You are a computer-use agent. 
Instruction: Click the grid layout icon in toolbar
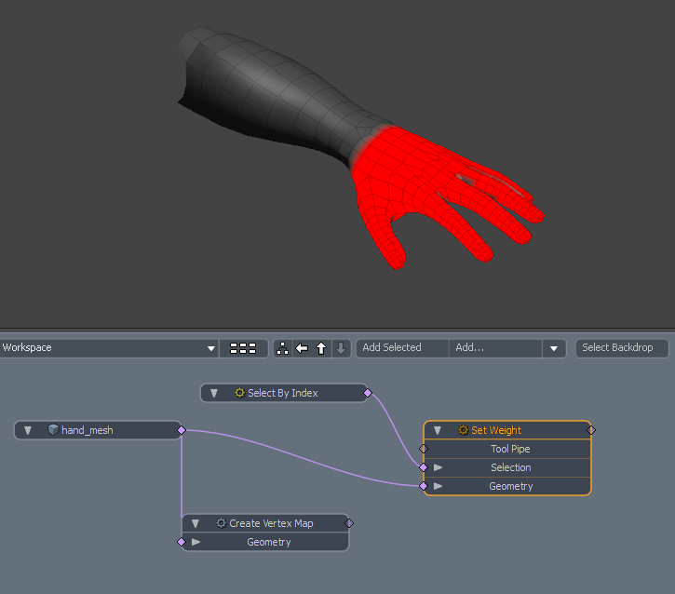[x=242, y=348]
